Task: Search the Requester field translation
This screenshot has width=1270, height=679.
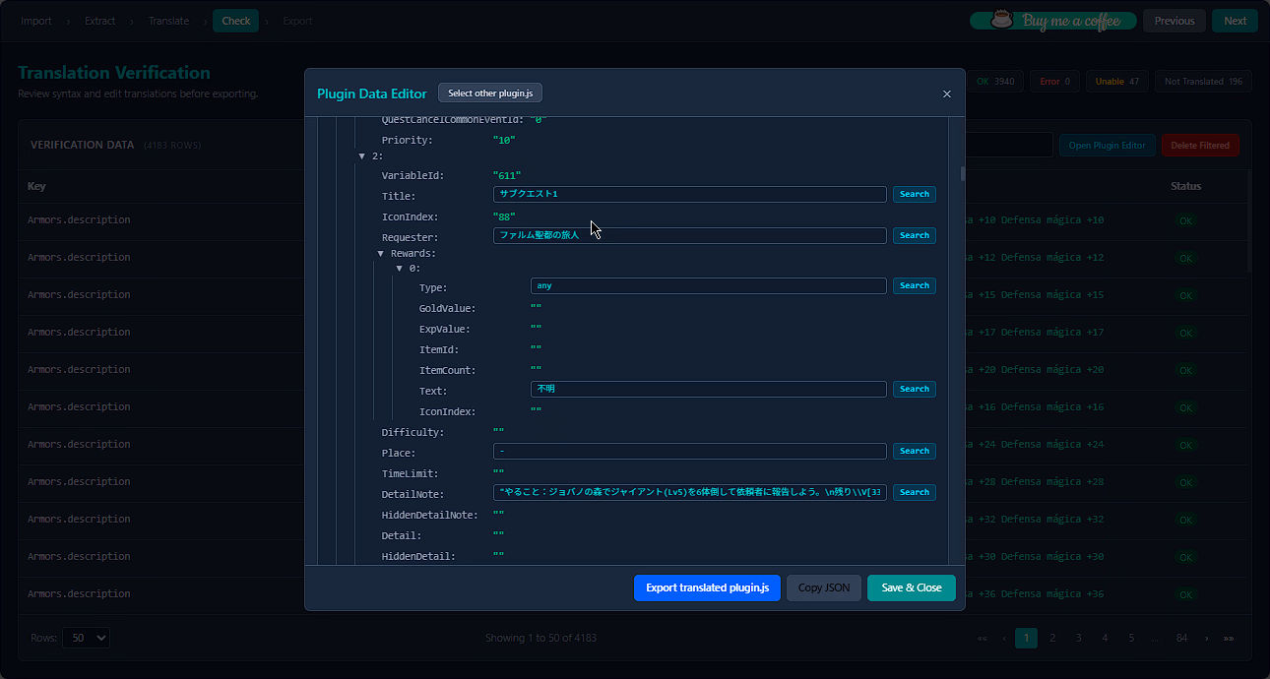Action: coord(914,236)
